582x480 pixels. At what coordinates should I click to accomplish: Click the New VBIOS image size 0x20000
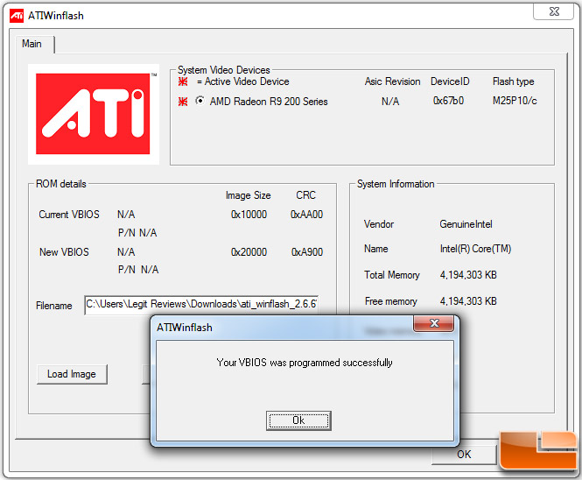249,252
